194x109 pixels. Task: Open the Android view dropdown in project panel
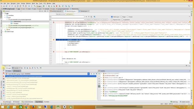[12, 11]
